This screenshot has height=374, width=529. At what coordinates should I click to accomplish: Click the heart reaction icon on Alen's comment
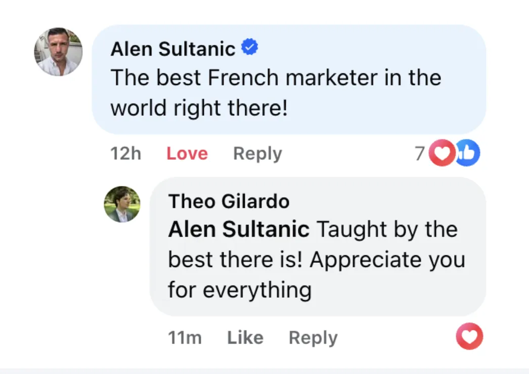[x=442, y=153]
